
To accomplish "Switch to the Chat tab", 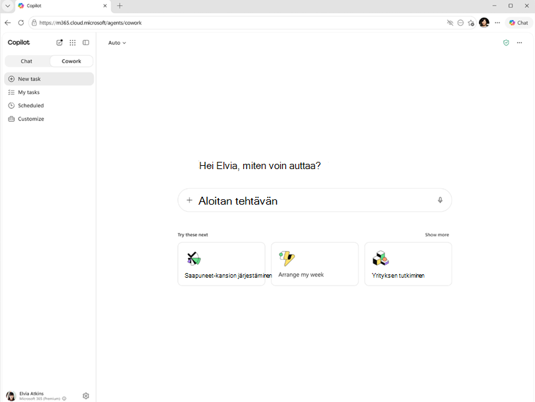I will (x=26, y=61).
